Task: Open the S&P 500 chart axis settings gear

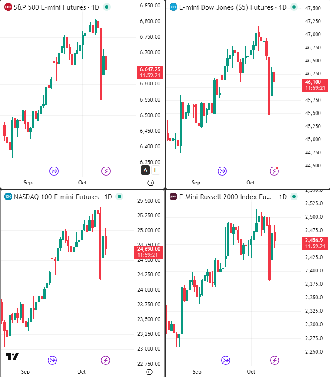Action: [x=150, y=183]
